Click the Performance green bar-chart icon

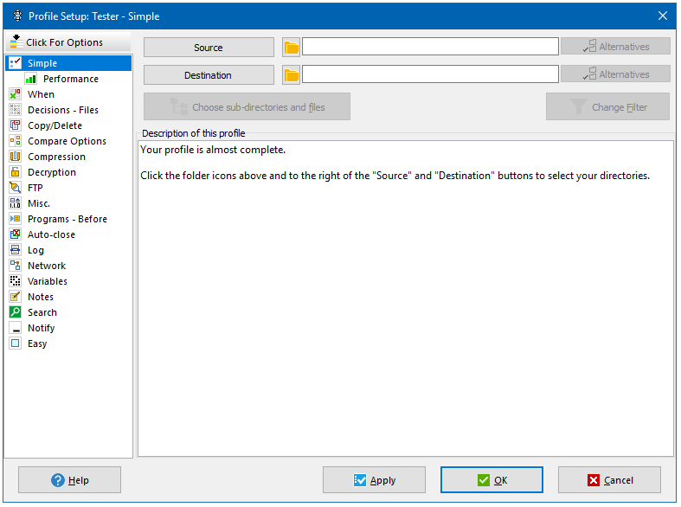[31, 79]
